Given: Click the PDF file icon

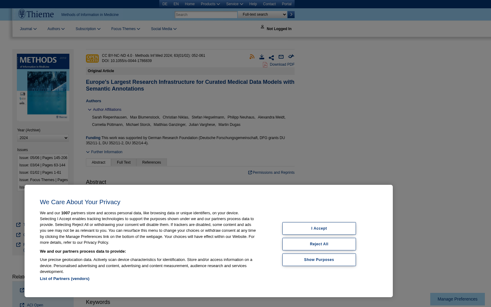Looking at the screenshot, I should pyautogui.click(x=265, y=64).
